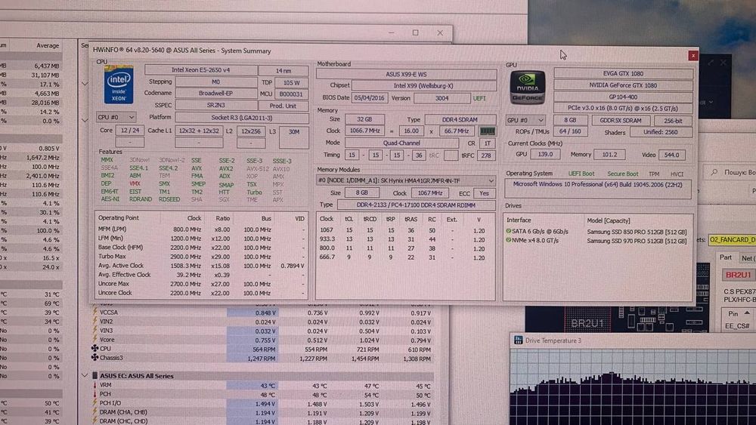The height and width of the screenshot is (425, 756).
Task: Click the lightning icon beside Vcore sensor
Action: [95, 340]
